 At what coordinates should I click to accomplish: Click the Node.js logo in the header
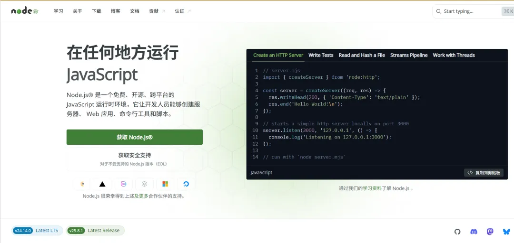25,11
